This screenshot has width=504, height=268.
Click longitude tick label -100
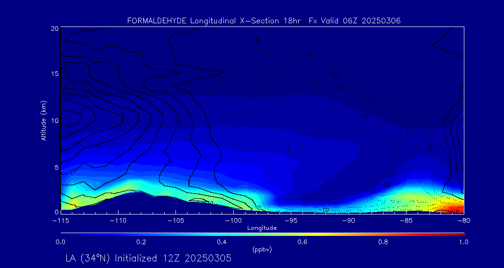pos(233,221)
